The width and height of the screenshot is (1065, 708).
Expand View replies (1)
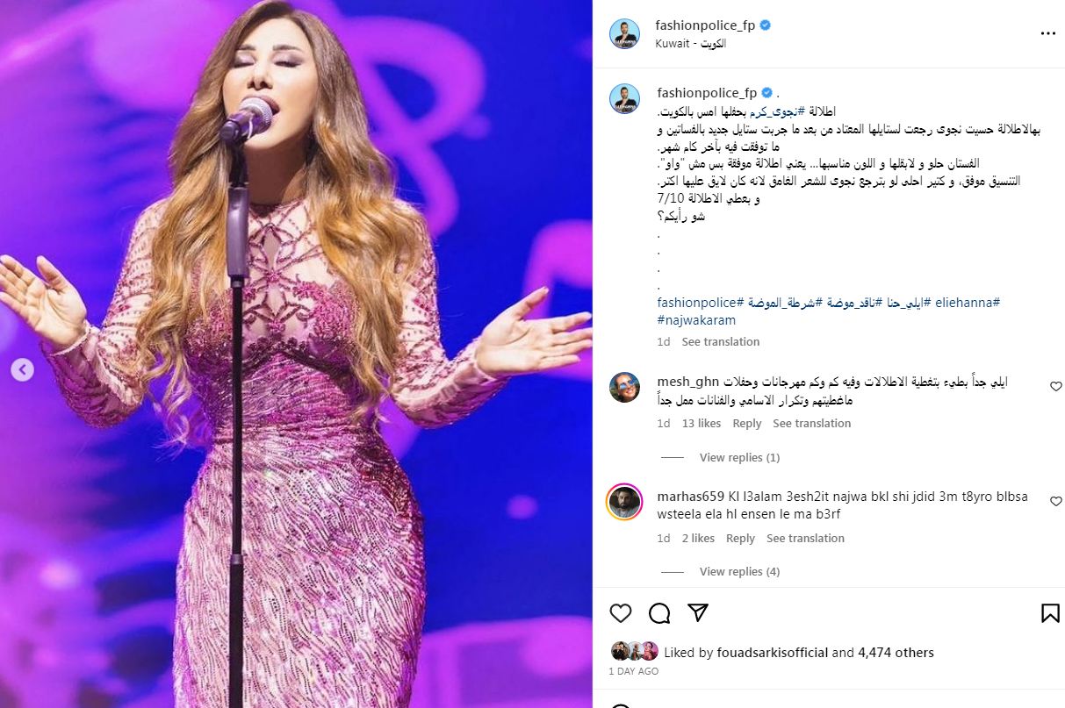pyautogui.click(x=739, y=458)
